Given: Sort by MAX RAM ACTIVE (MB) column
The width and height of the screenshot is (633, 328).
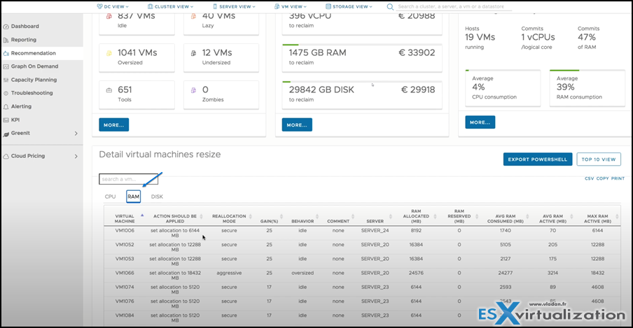Looking at the screenshot, I should 597,219.
